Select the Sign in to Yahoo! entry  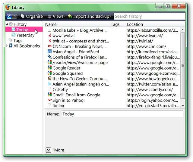tap(68, 100)
